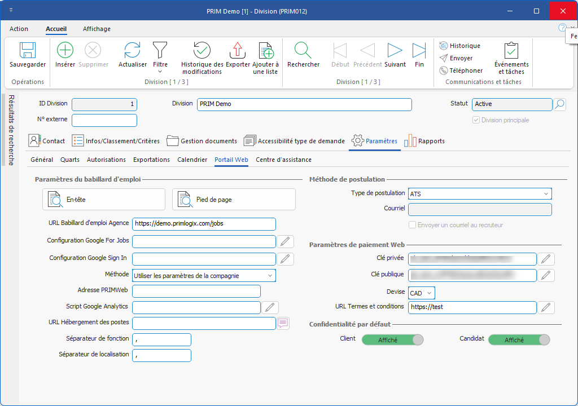
Task: Click the Sauvegarder save icon
Action: pos(28,51)
